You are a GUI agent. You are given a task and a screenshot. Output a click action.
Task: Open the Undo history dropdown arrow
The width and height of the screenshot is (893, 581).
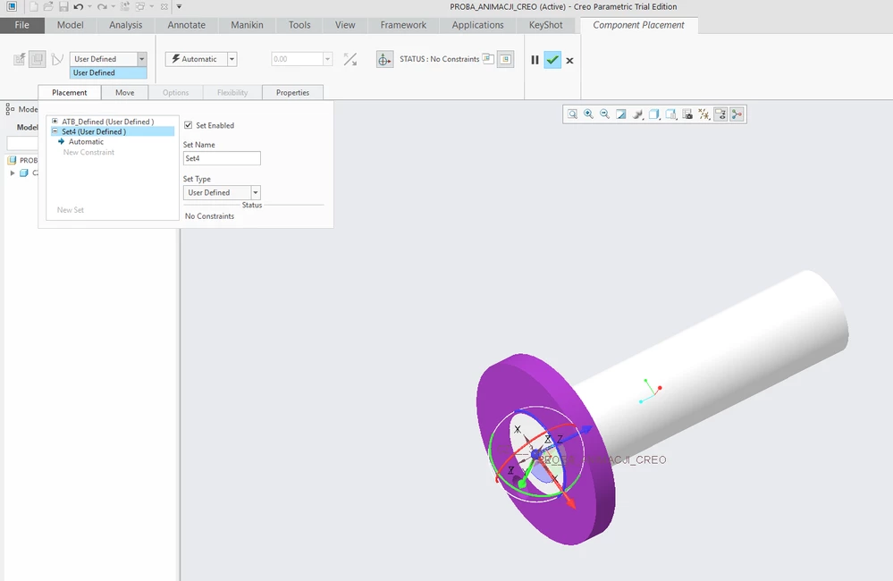click(x=89, y=7)
